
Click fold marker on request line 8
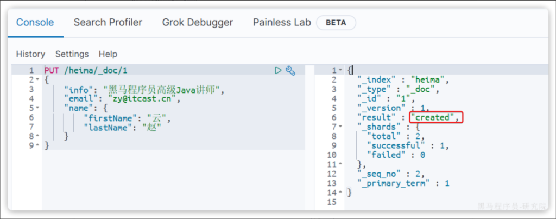coord(37,136)
